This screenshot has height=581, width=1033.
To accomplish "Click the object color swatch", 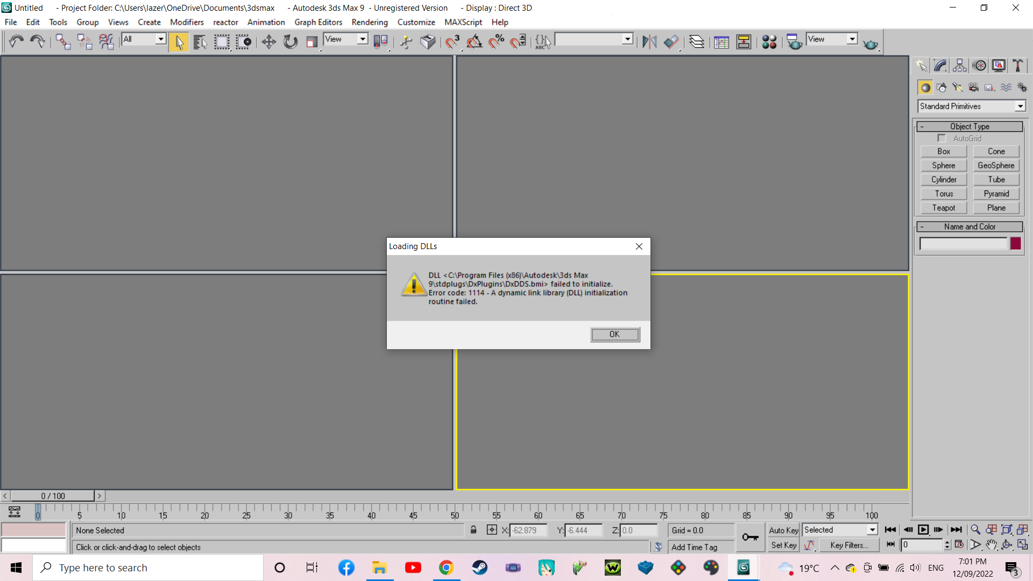I will coord(1015,244).
